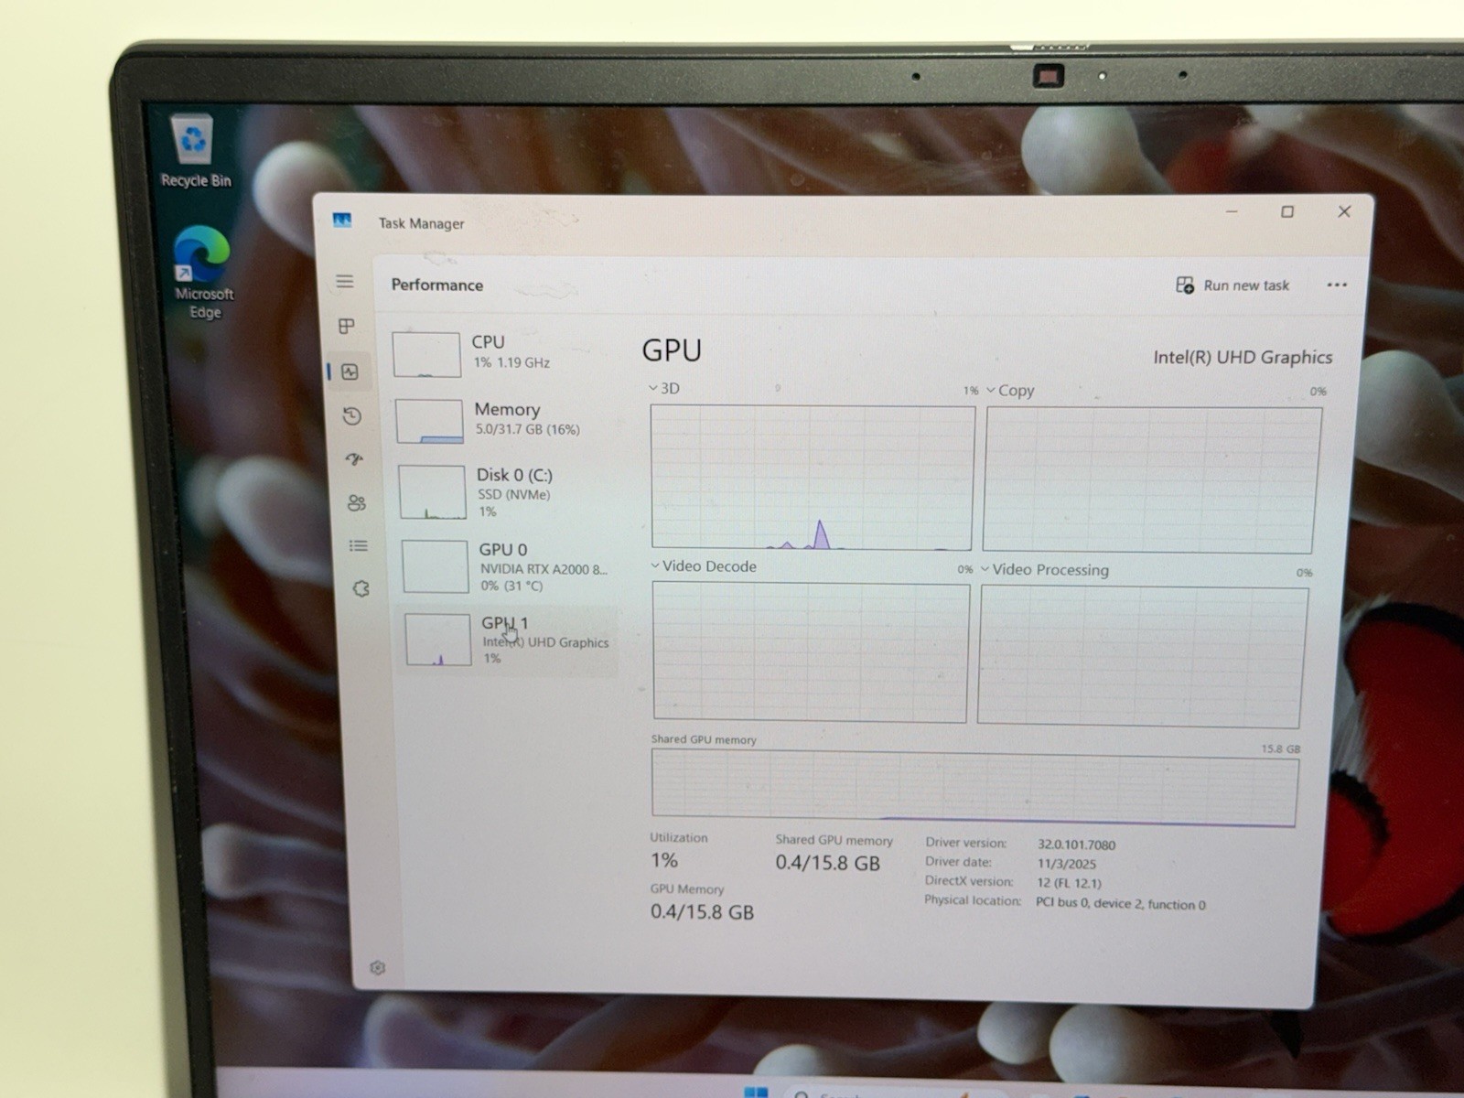Viewport: 1464px width, 1098px height.
Task: Maximize the Task Manager window
Action: (1287, 211)
